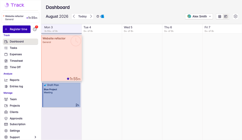Click the help question-mark icon near Today
The height and width of the screenshot is (140, 242).
click(x=98, y=16)
